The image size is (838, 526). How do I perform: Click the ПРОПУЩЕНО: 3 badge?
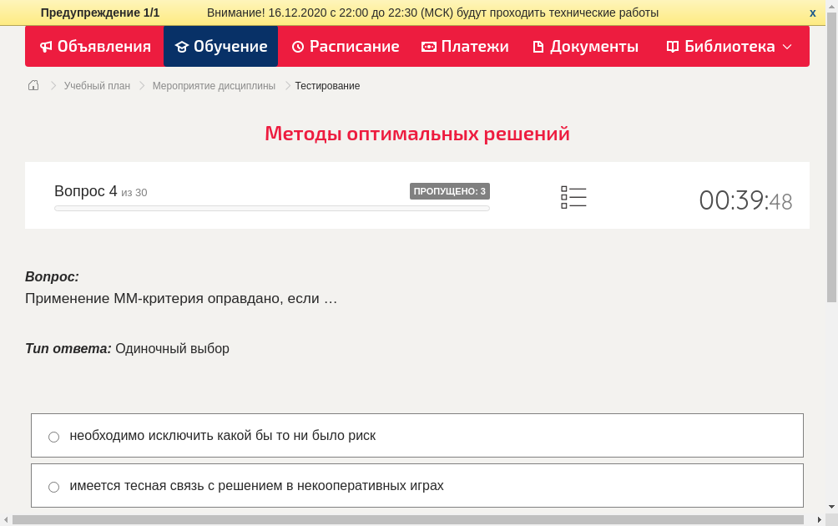click(x=450, y=190)
